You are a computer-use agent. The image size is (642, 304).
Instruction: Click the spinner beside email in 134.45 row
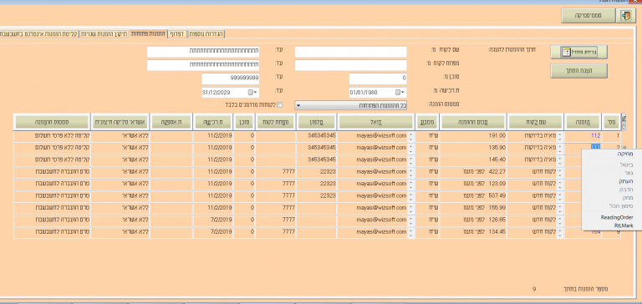coord(410,232)
